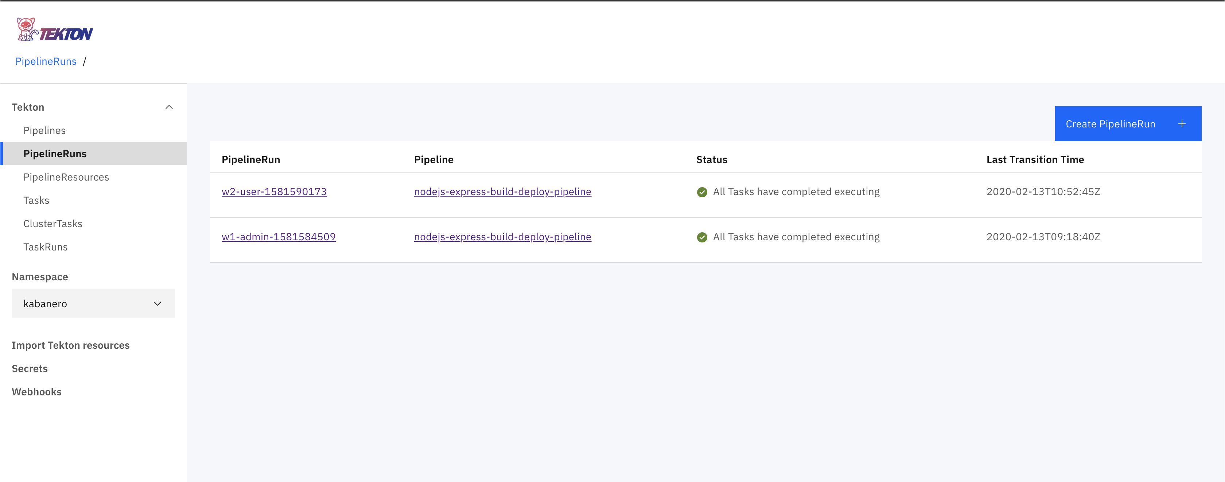The image size is (1225, 482).
Task: Open pipeline link in w2-user row
Action: [x=502, y=192]
